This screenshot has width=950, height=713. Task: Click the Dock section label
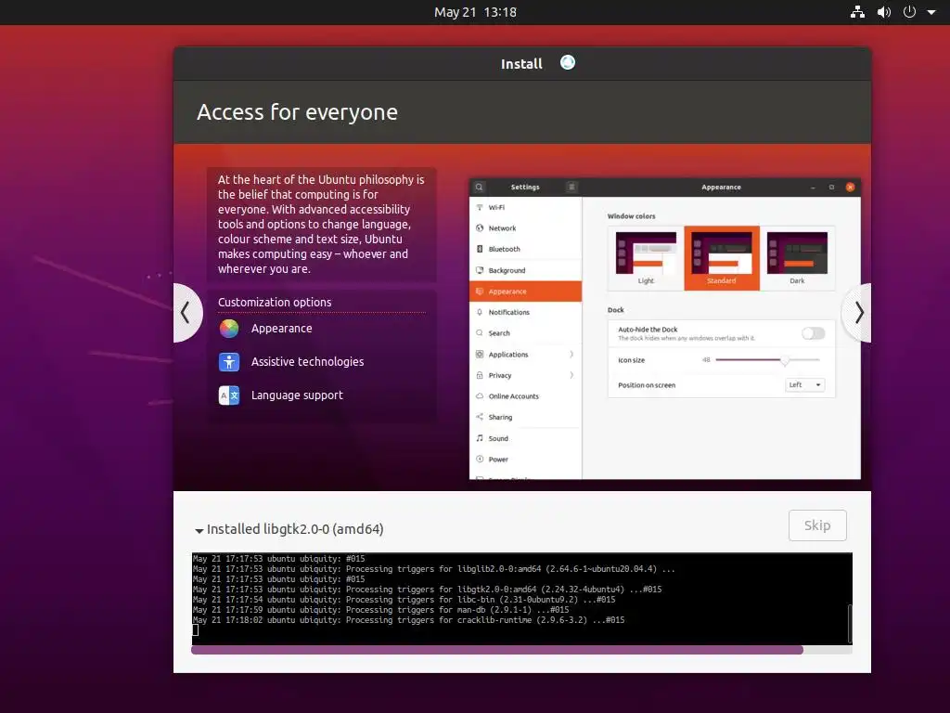click(616, 310)
